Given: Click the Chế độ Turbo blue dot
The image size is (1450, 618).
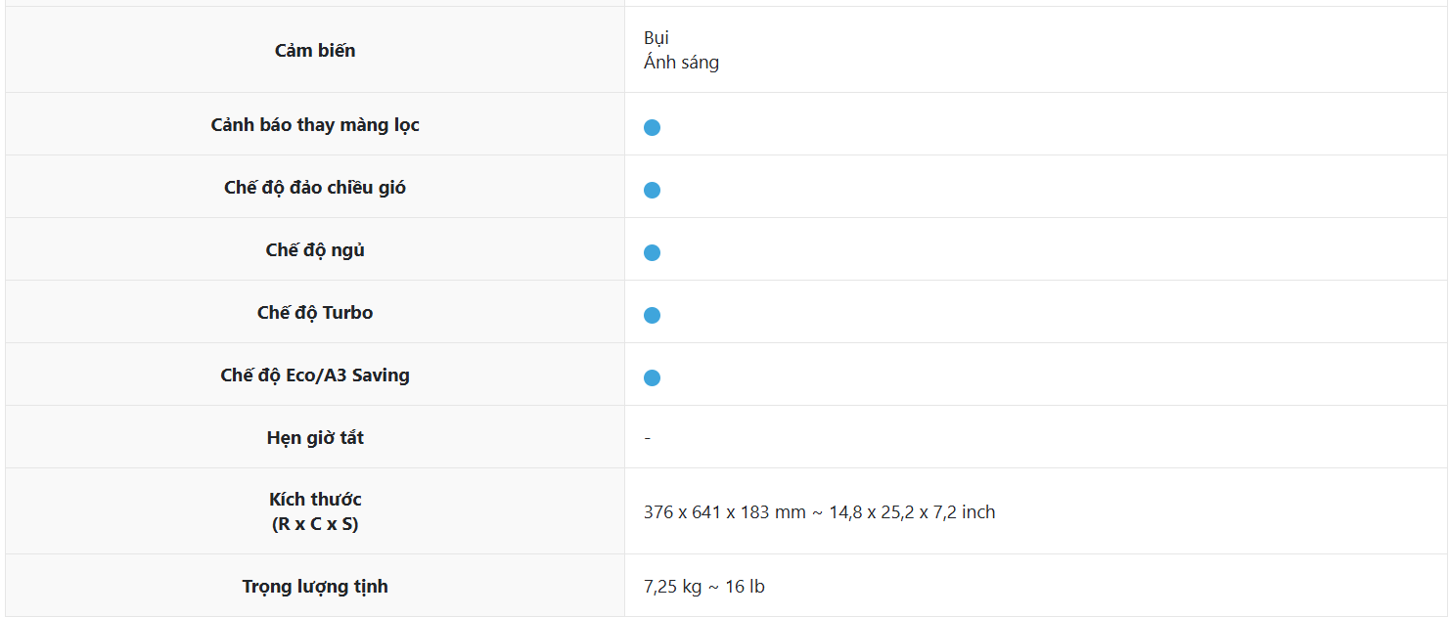Looking at the screenshot, I should [x=652, y=315].
